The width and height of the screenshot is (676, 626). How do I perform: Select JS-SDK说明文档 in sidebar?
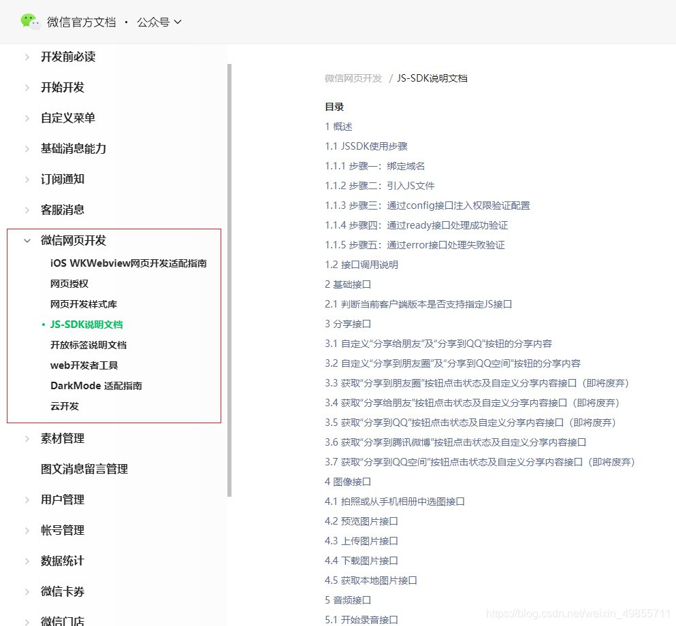point(86,324)
